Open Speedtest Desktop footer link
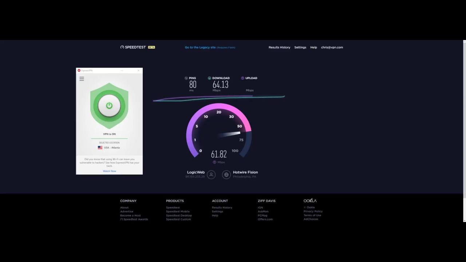466x262 pixels. 179,215
